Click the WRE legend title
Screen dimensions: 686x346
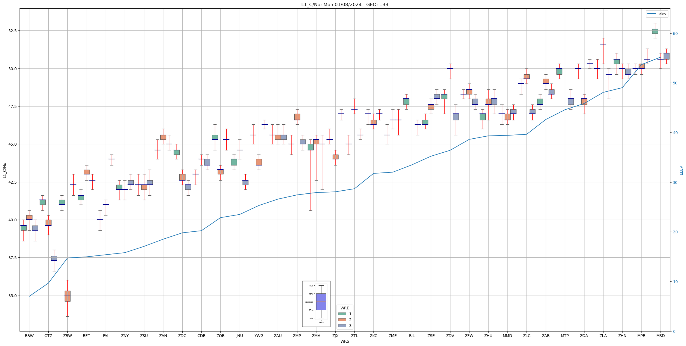[345, 308]
